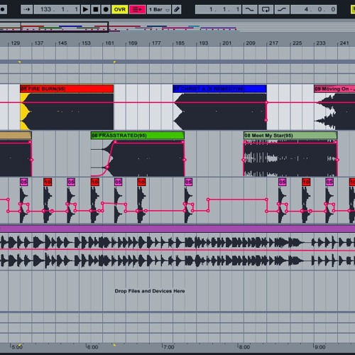Click the 6:00 mark on time ruler
The width and height of the screenshot is (355, 355).
pyautogui.click(x=92, y=347)
